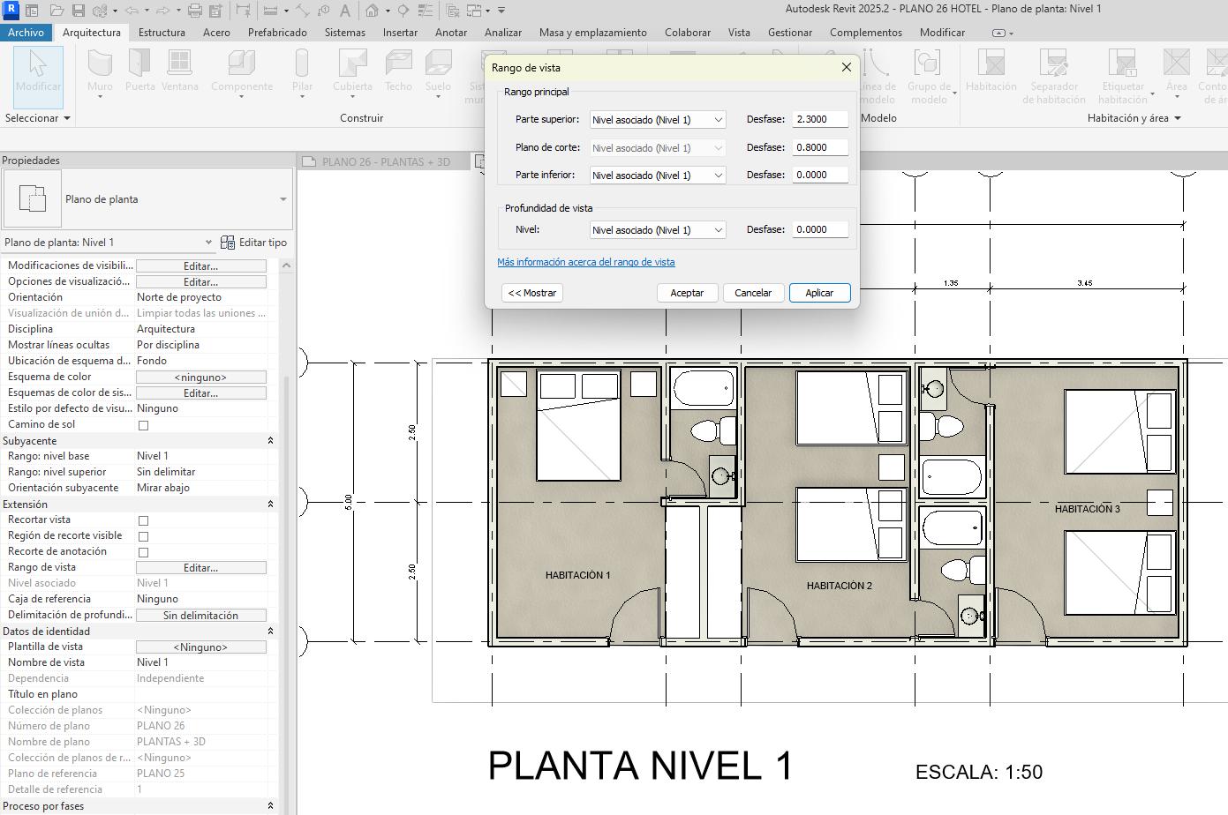Open the Parte inferior level dropdown
The height and width of the screenshot is (815, 1228).
tap(658, 176)
